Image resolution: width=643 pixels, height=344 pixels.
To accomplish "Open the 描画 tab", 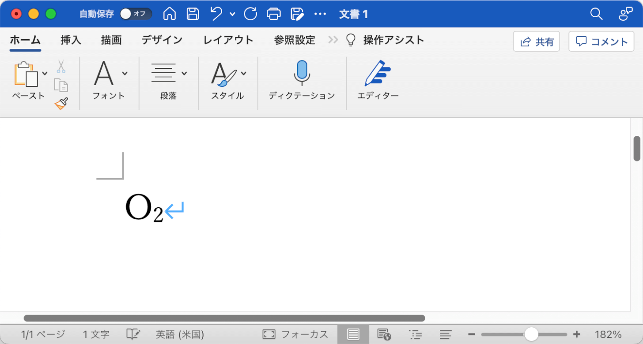I will [111, 41].
